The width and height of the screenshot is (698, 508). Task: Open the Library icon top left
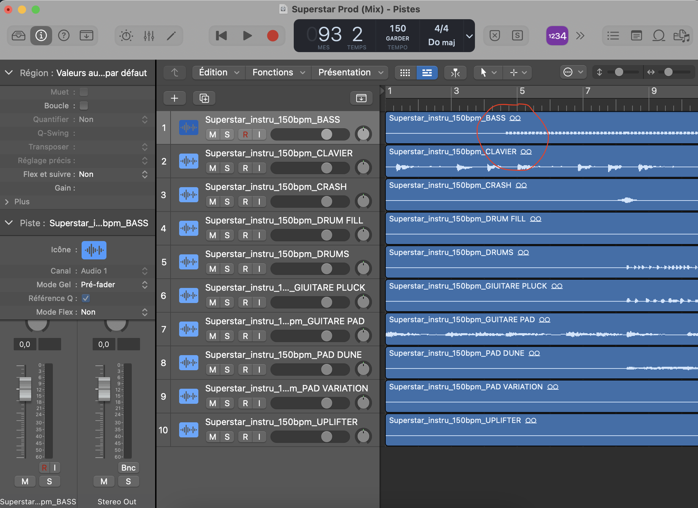coord(19,35)
